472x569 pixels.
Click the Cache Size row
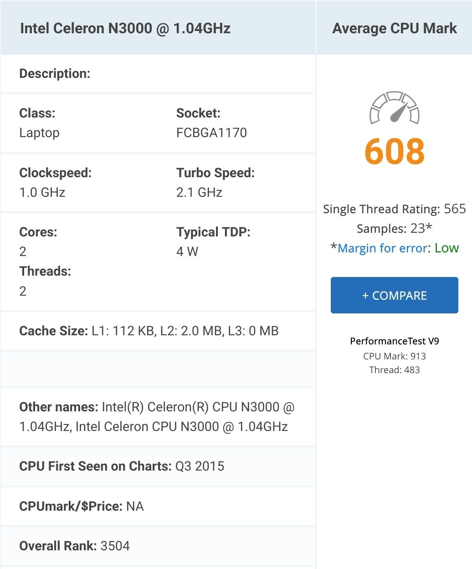click(x=158, y=331)
